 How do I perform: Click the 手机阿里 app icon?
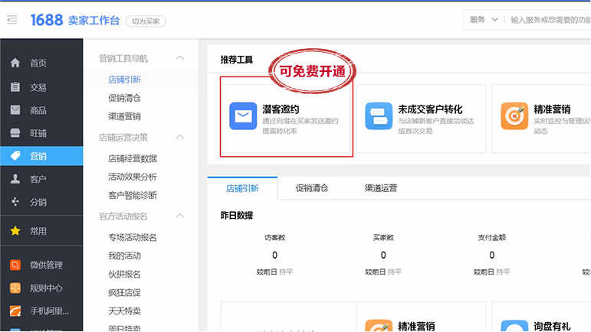tap(15, 311)
